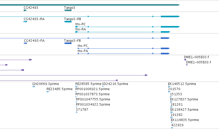Click the Tango3-RB transcript glyph
Viewport: 219px width, 129px height.
coord(68,22)
